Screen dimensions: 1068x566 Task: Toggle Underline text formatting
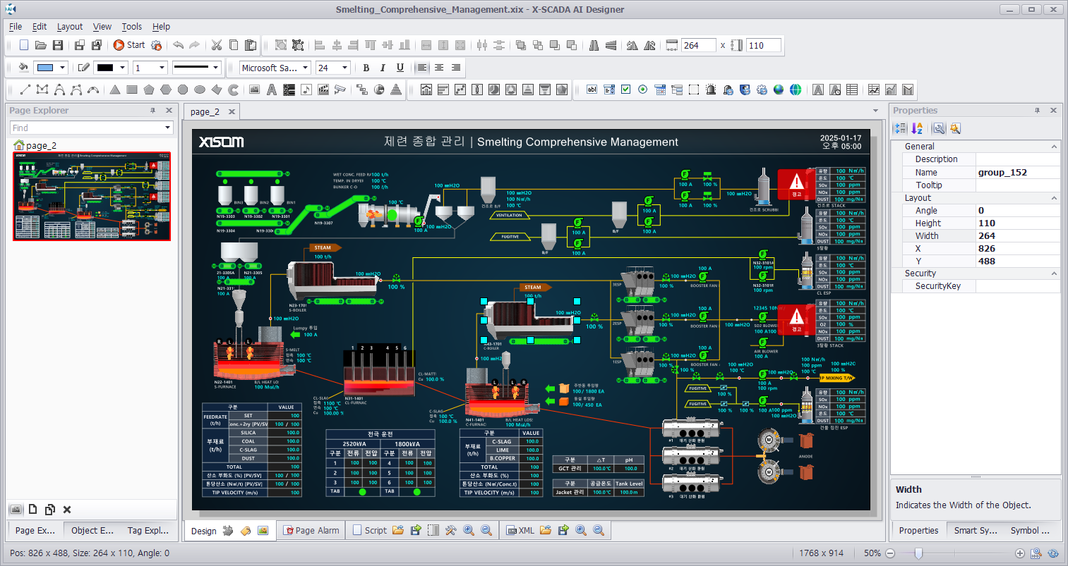point(400,68)
